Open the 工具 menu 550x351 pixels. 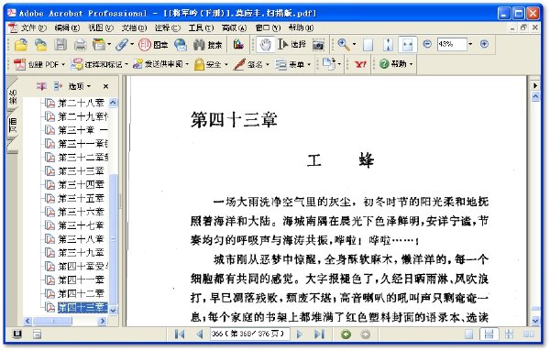(201, 27)
